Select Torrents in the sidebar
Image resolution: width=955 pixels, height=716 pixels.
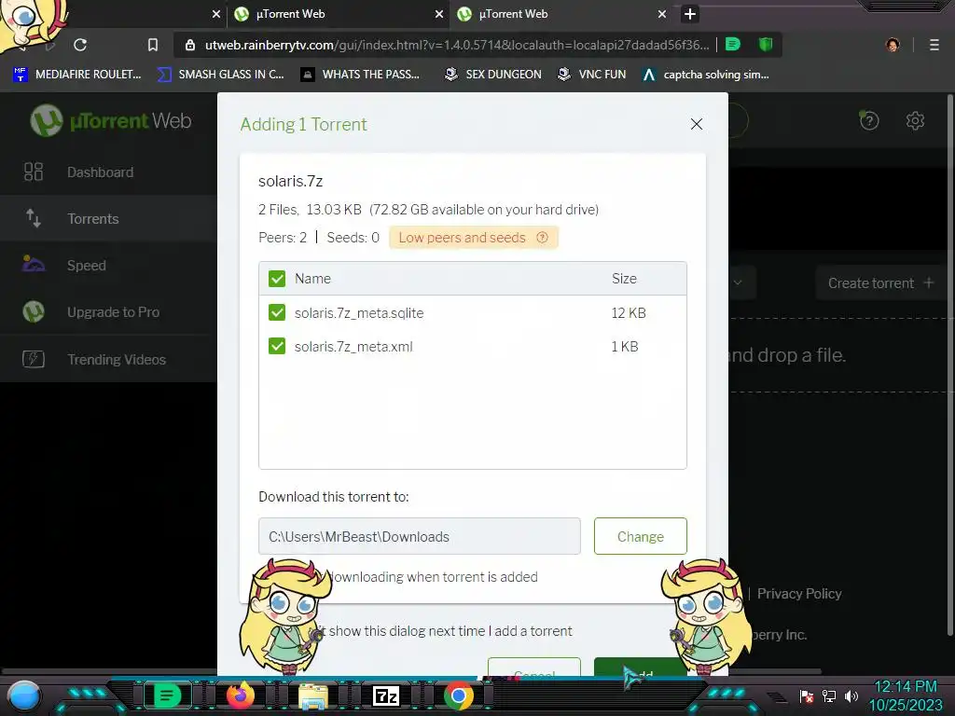coord(108,218)
